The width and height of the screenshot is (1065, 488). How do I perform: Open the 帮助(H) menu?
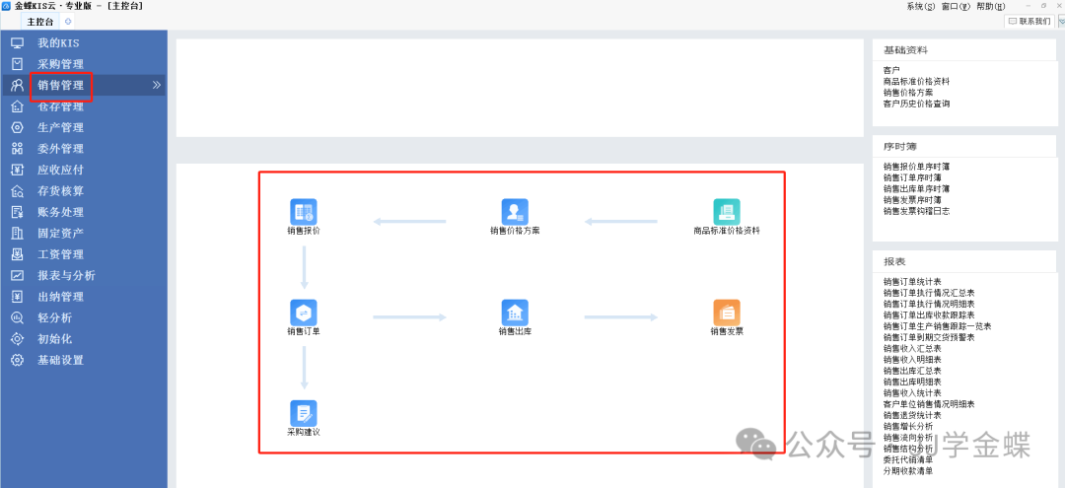point(990,6)
